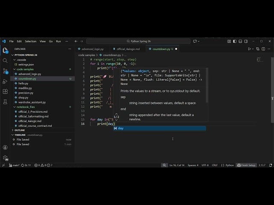Switch to the advanced_logic.py tab
The image size is (274, 205).
92,49
